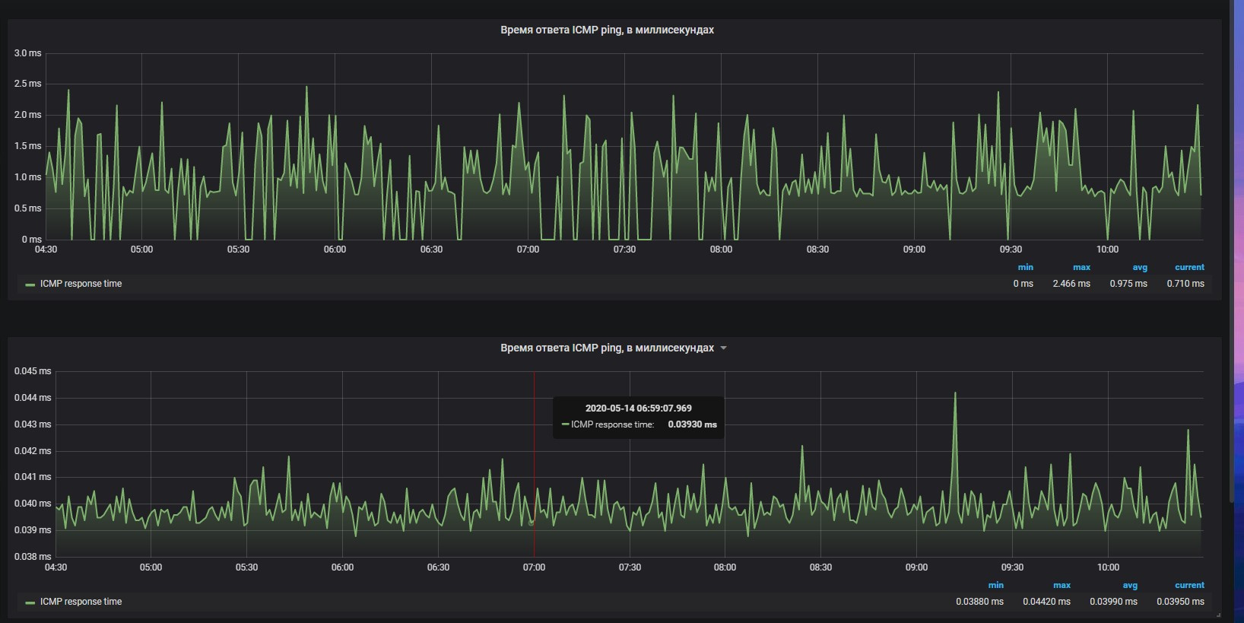The width and height of the screenshot is (1244, 623).
Task: Sort the upper legend by max column
Action: (x=1081, y=268)
